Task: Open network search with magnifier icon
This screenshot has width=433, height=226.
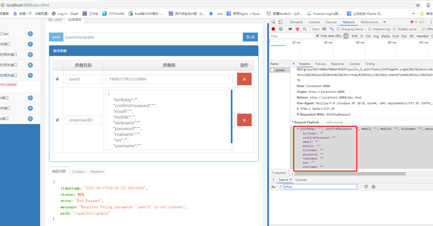Action: coord(305,29)
